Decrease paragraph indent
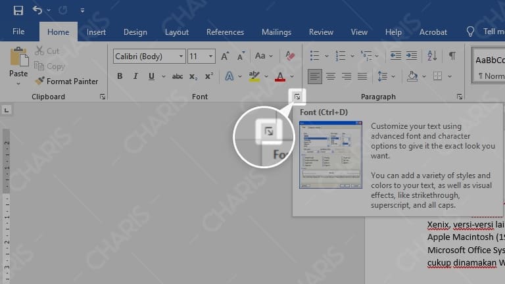Image resolution: width=505 pixels, height=284 pixels. tap(395, 56)
